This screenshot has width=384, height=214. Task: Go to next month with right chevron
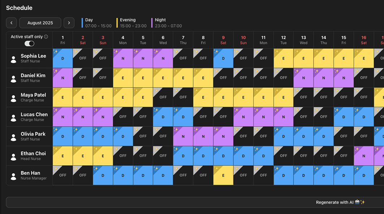point(69,23)
